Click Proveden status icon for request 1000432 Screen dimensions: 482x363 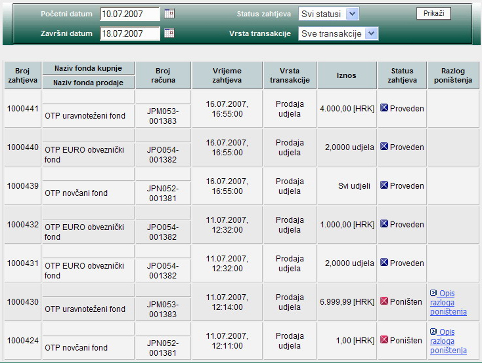[x=384, y=224]
